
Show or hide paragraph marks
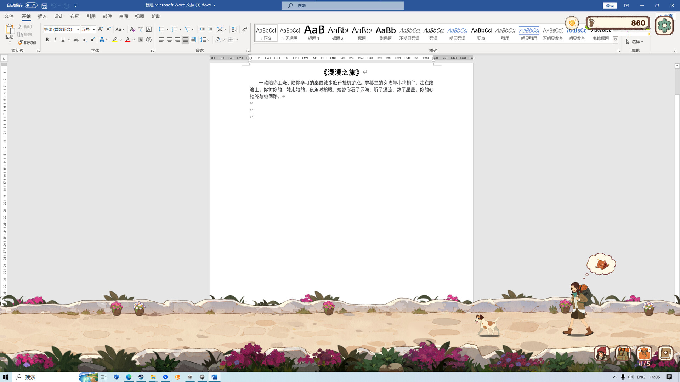pyautogui.click(x=244, y=29)
